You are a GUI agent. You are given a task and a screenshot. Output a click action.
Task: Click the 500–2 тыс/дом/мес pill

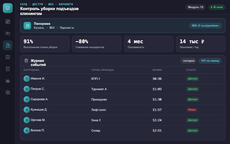tap(205, 26)
